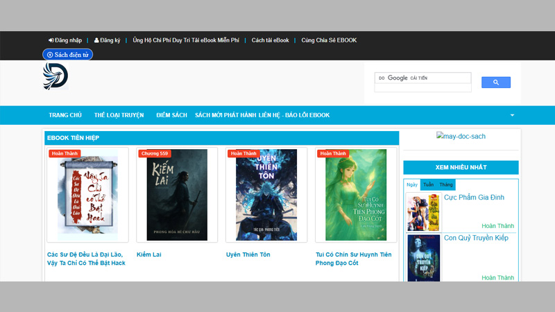Open the Uyên Thiên Tôn book cover

[x=266, y=194]
